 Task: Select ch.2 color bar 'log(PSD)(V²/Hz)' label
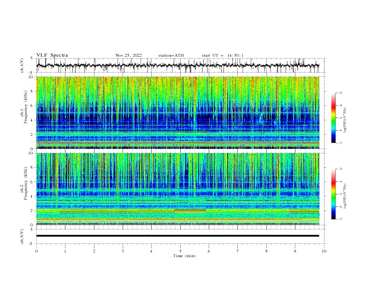click(x=345, y=196)
